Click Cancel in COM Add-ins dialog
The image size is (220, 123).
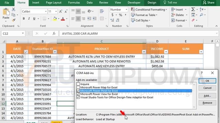tap(207, 88)
